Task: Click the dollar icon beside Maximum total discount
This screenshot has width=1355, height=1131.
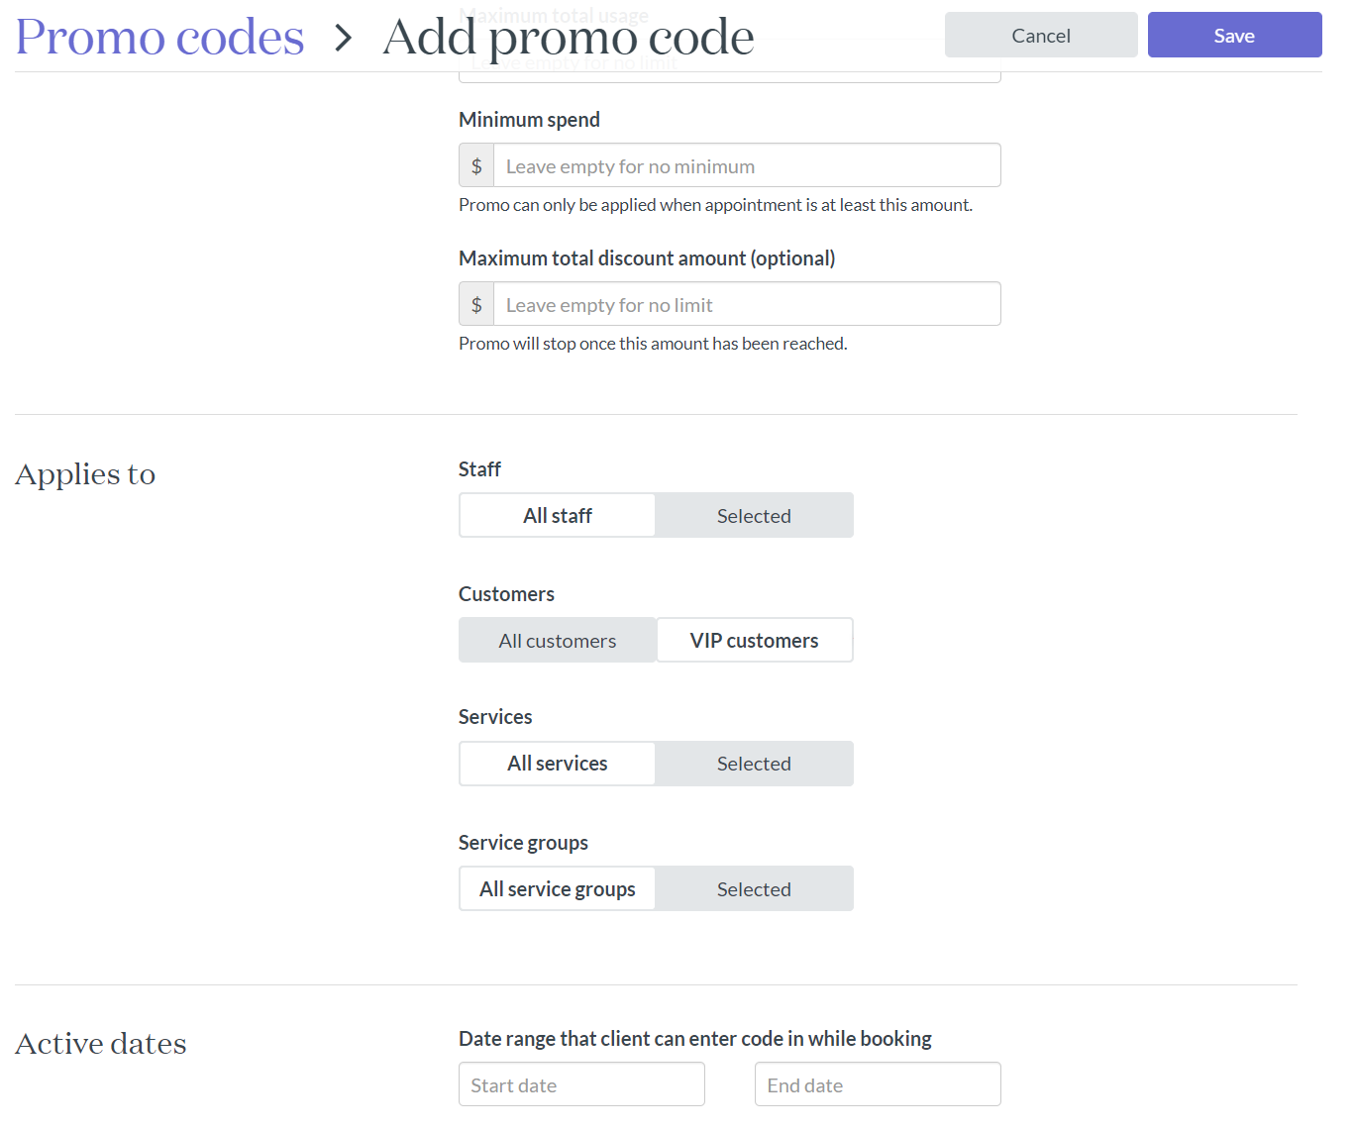Action: tap(476, 303)
